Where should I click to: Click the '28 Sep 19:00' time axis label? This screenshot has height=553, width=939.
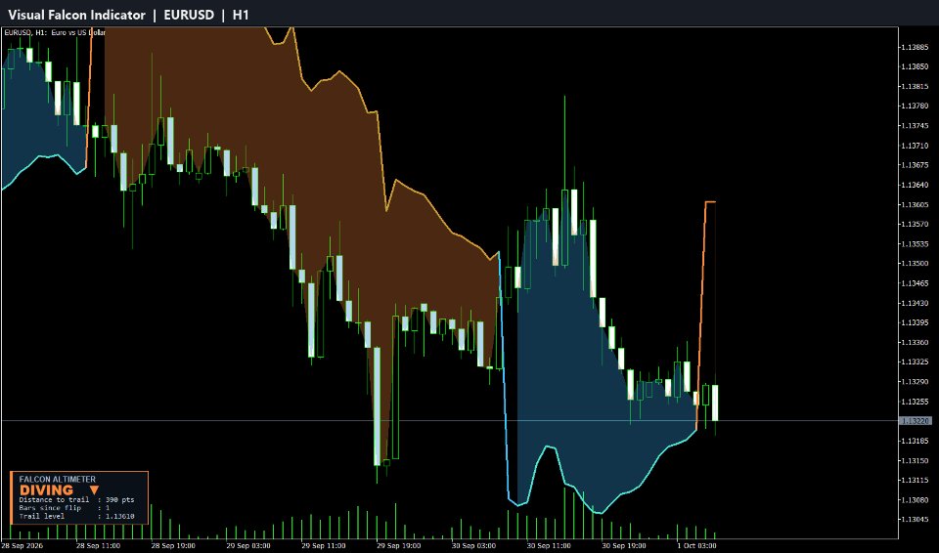point(173,546)
